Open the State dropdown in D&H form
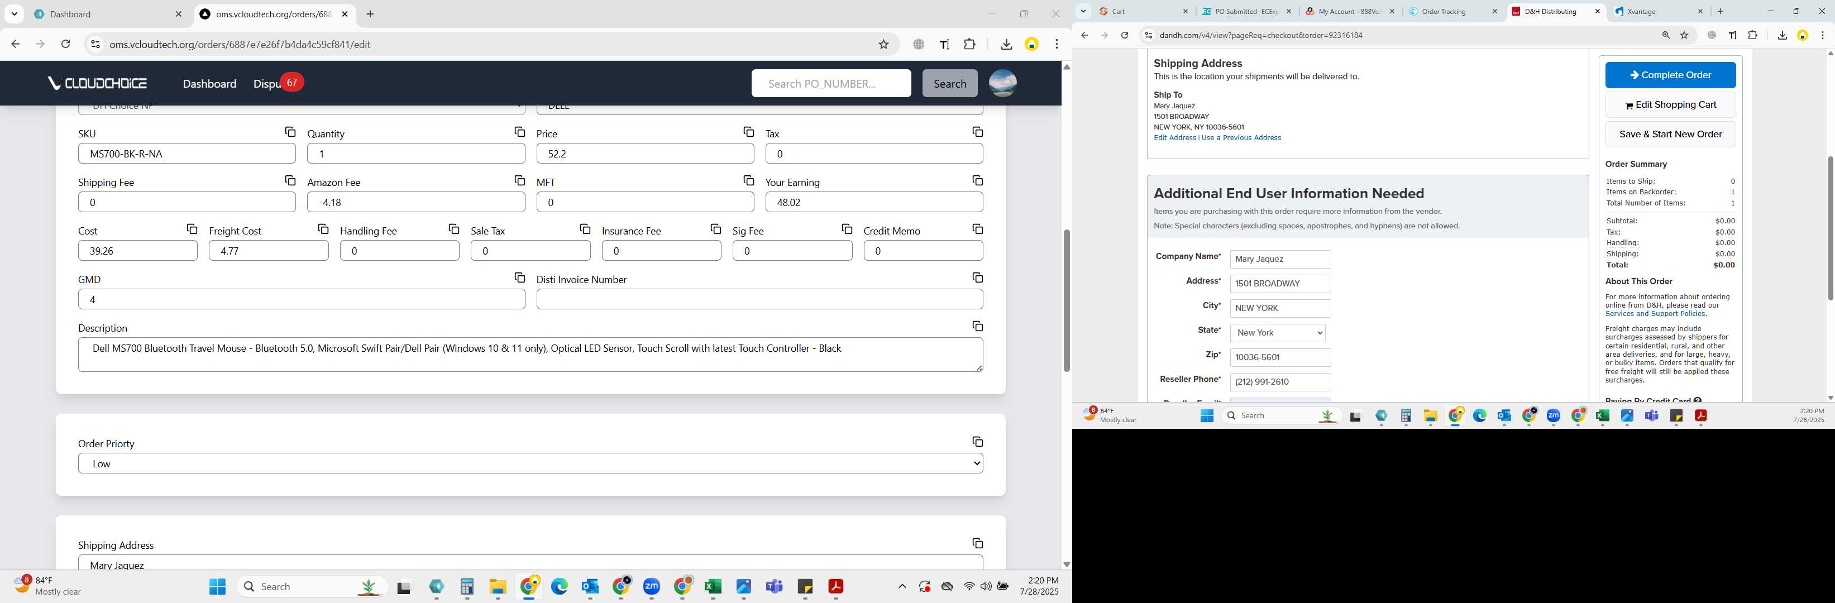The width and height of the screenshot is (1835, 603). click(1277, 332)
